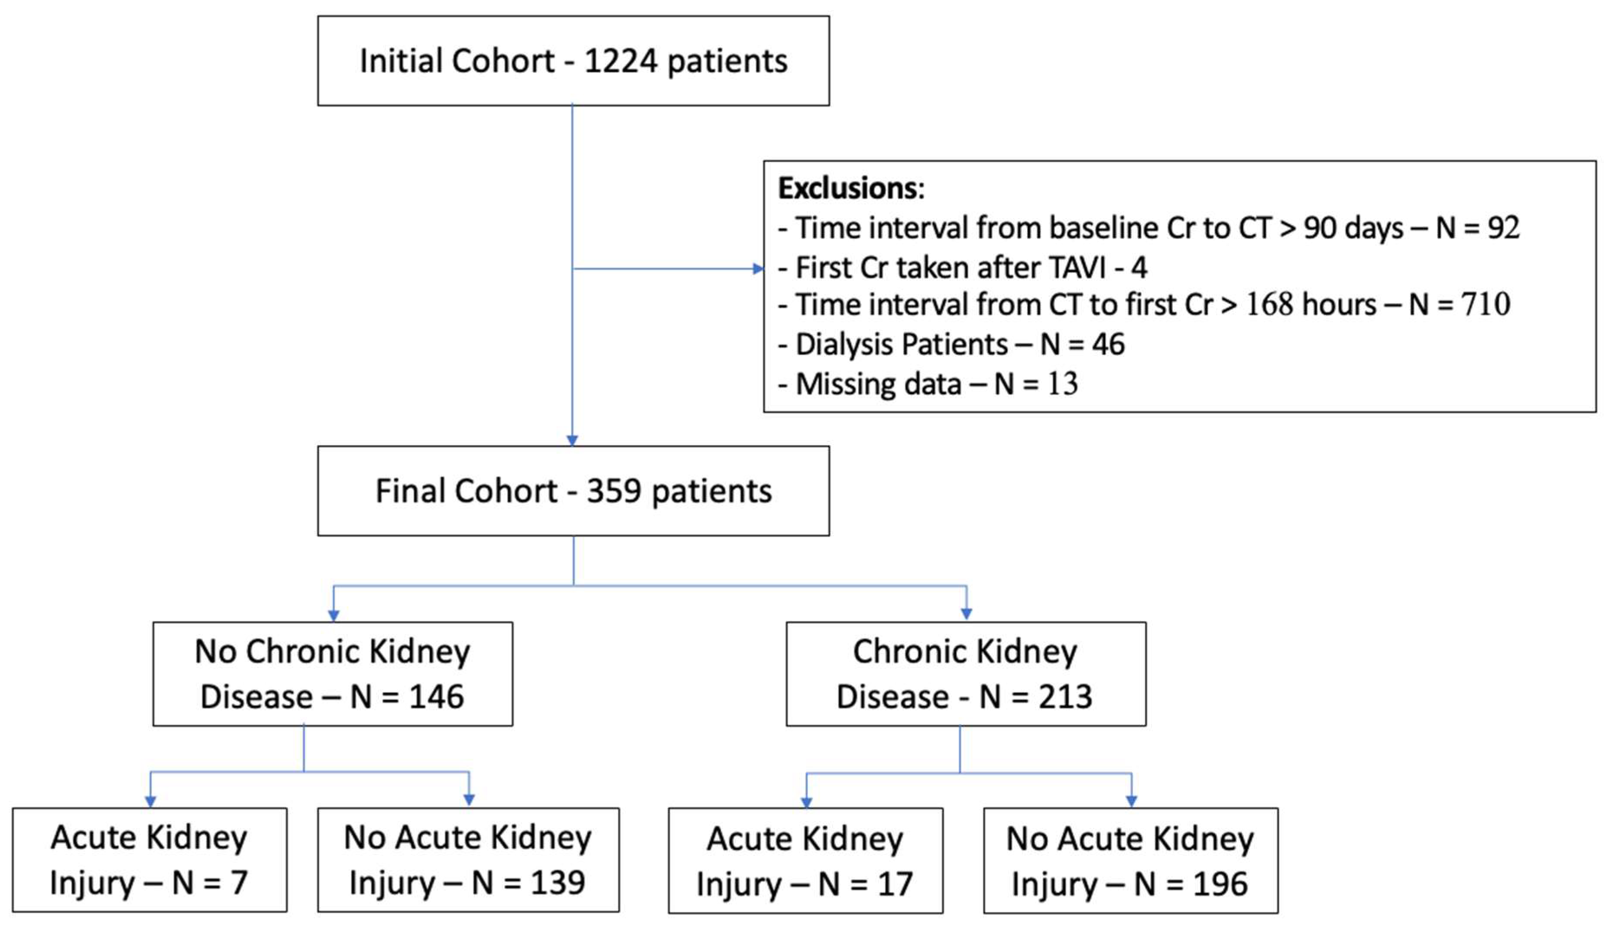Select the Dialysis Patients N = 46 line
1609x928 pixels.
[x=951, y=345]
